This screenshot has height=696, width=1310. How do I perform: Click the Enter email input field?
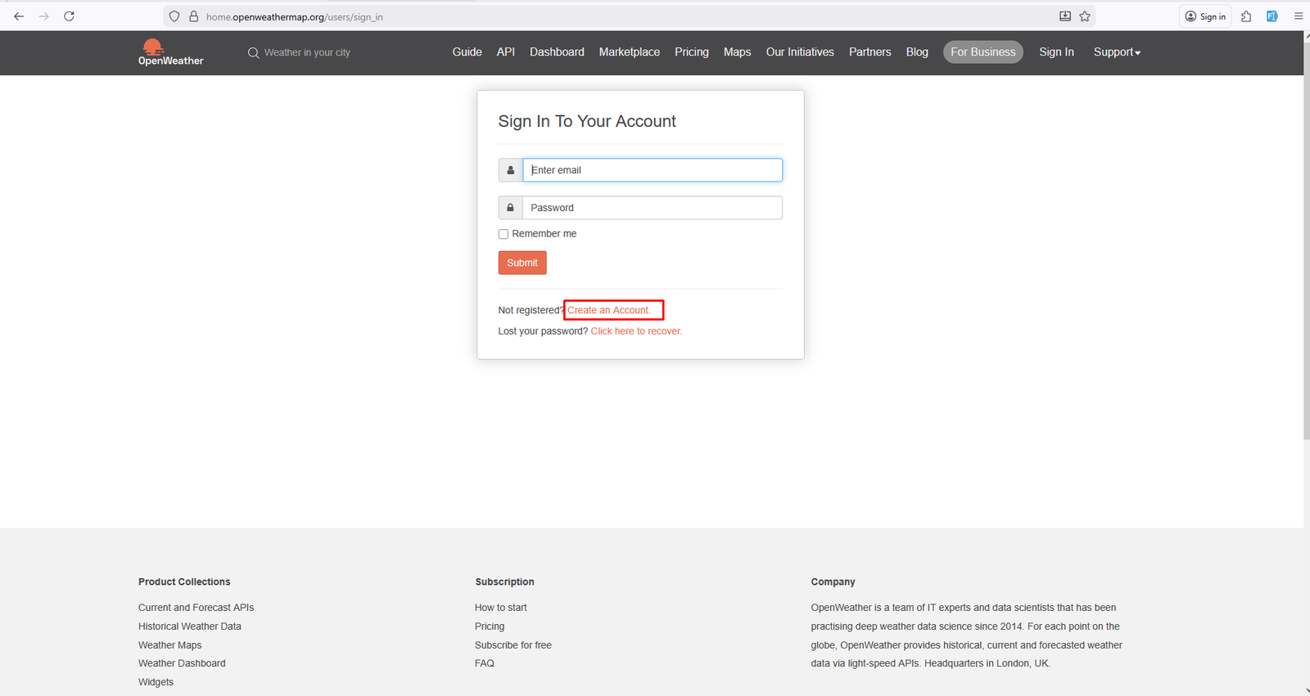pyautogui.click(x=653, y=170)
